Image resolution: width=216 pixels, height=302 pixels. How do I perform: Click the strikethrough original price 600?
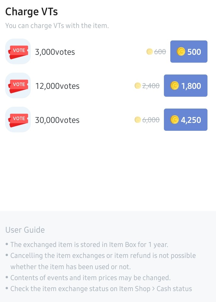[160, 52]
